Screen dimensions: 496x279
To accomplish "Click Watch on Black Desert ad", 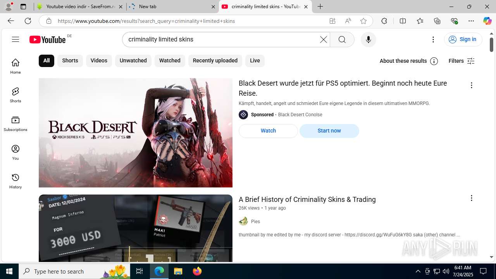I will coord(268,131).
